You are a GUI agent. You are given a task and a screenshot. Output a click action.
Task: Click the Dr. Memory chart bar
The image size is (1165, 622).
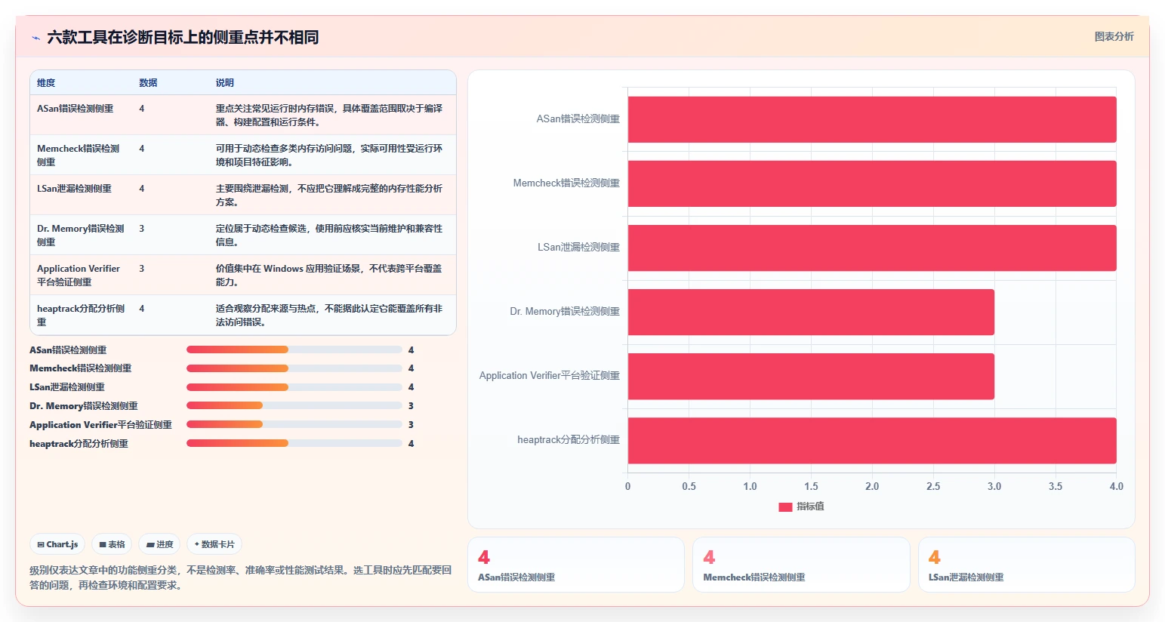coord(811,312)
